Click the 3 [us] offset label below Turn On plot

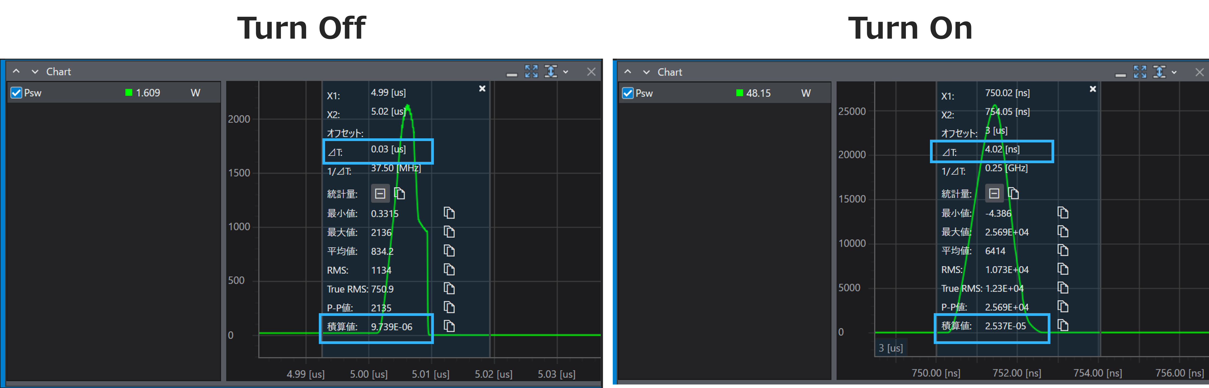[x=890, y=348]
